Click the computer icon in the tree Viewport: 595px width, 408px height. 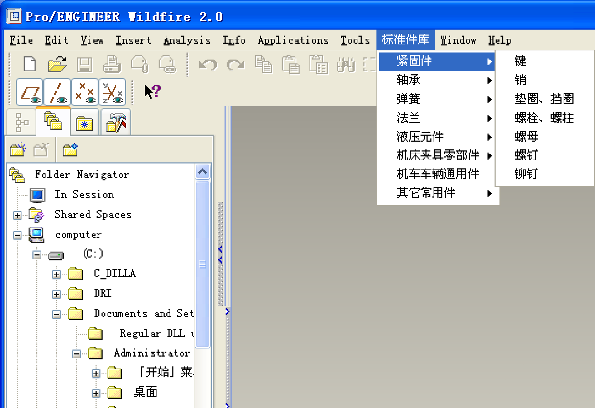(x=36, y=235)
